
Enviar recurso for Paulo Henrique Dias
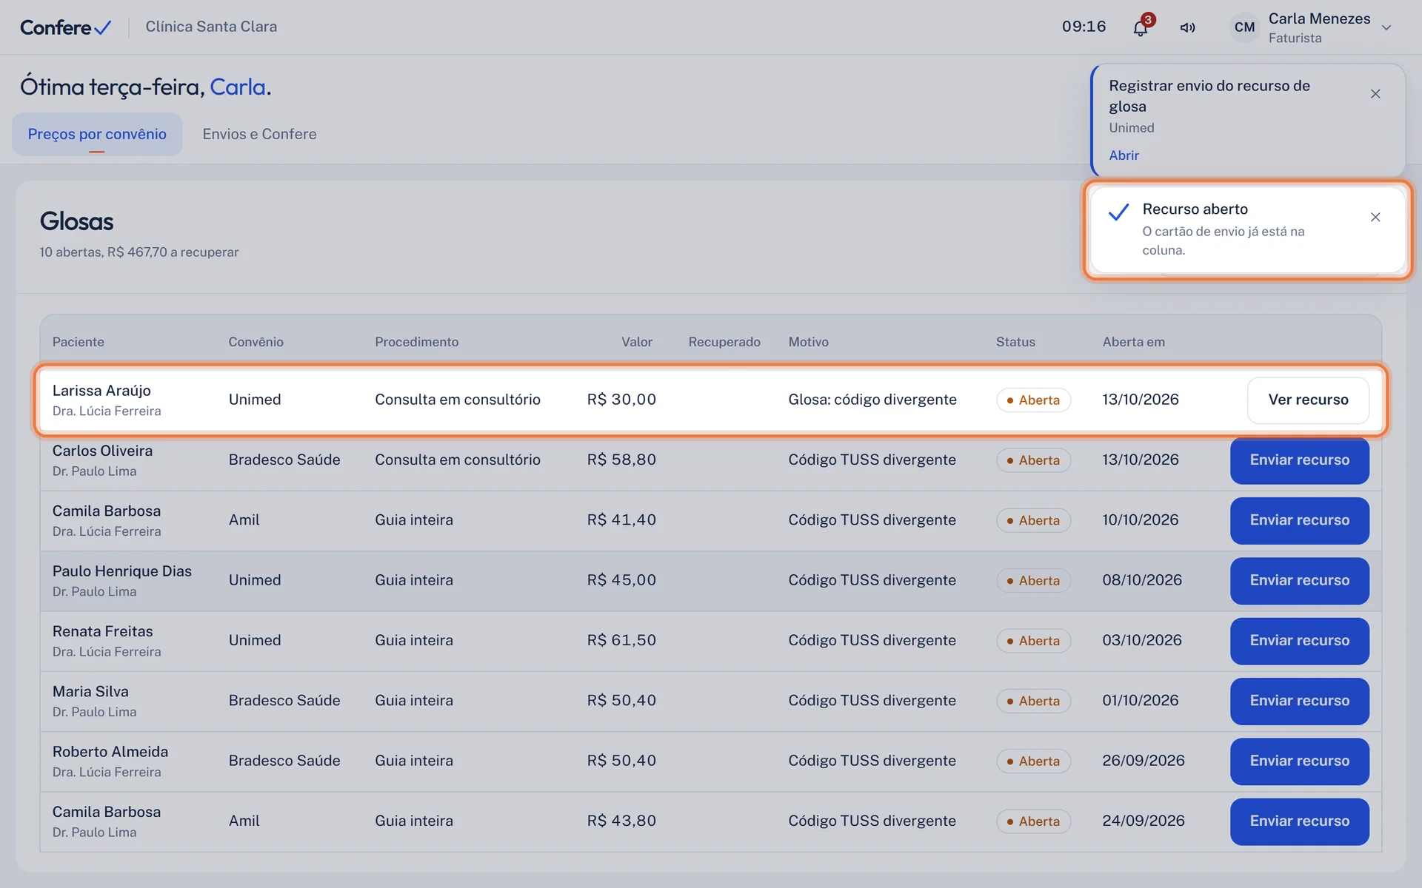tap(1299, 580)
